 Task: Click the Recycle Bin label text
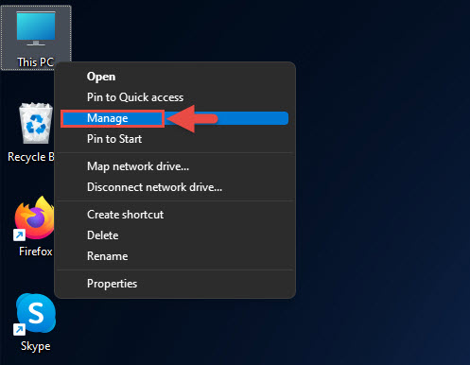click(x=31, y=157)
